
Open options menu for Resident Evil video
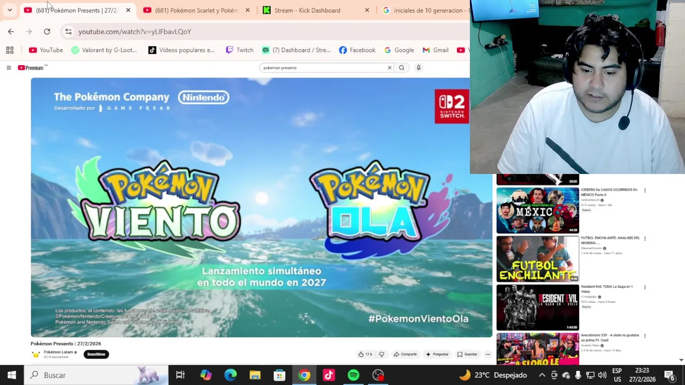pyautogui.click(x=645, y=287)
